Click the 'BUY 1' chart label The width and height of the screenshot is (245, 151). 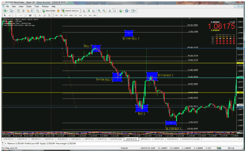(142, 114)
